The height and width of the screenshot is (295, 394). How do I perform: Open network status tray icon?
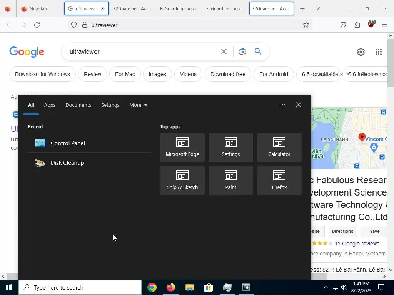335,287
